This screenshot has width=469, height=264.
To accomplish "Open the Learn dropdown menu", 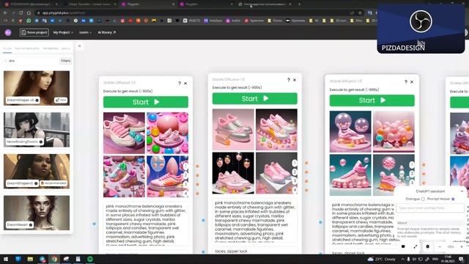I will 85,32.
